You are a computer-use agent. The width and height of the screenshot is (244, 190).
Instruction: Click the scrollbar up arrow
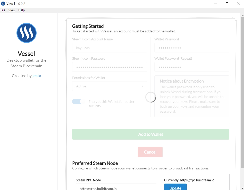pos(242,15)
